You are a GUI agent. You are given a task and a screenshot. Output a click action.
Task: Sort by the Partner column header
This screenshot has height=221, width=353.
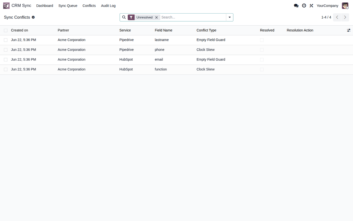point(63,30)
